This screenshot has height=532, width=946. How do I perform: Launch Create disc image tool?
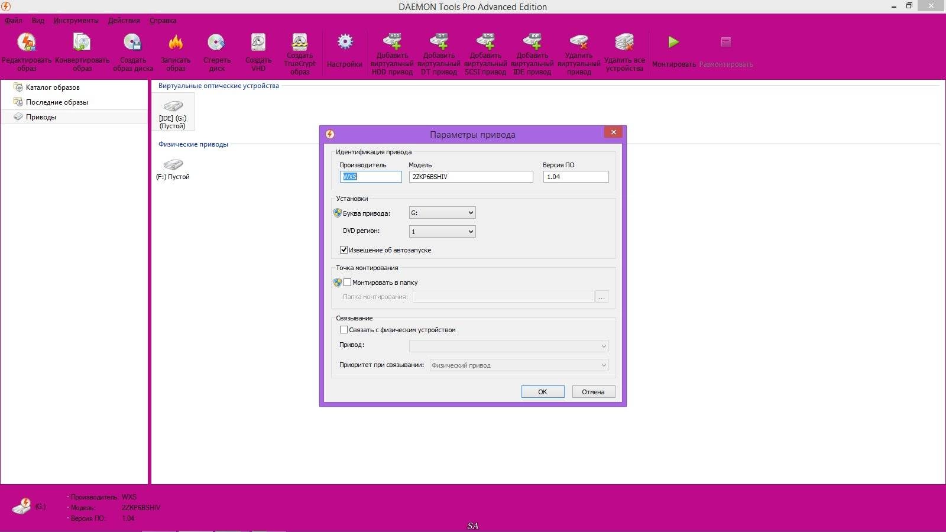tap(133, 52)
